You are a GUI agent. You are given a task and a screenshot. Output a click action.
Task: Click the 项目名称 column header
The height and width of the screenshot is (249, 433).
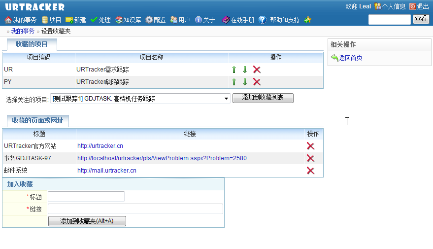[x=152, y=58]
